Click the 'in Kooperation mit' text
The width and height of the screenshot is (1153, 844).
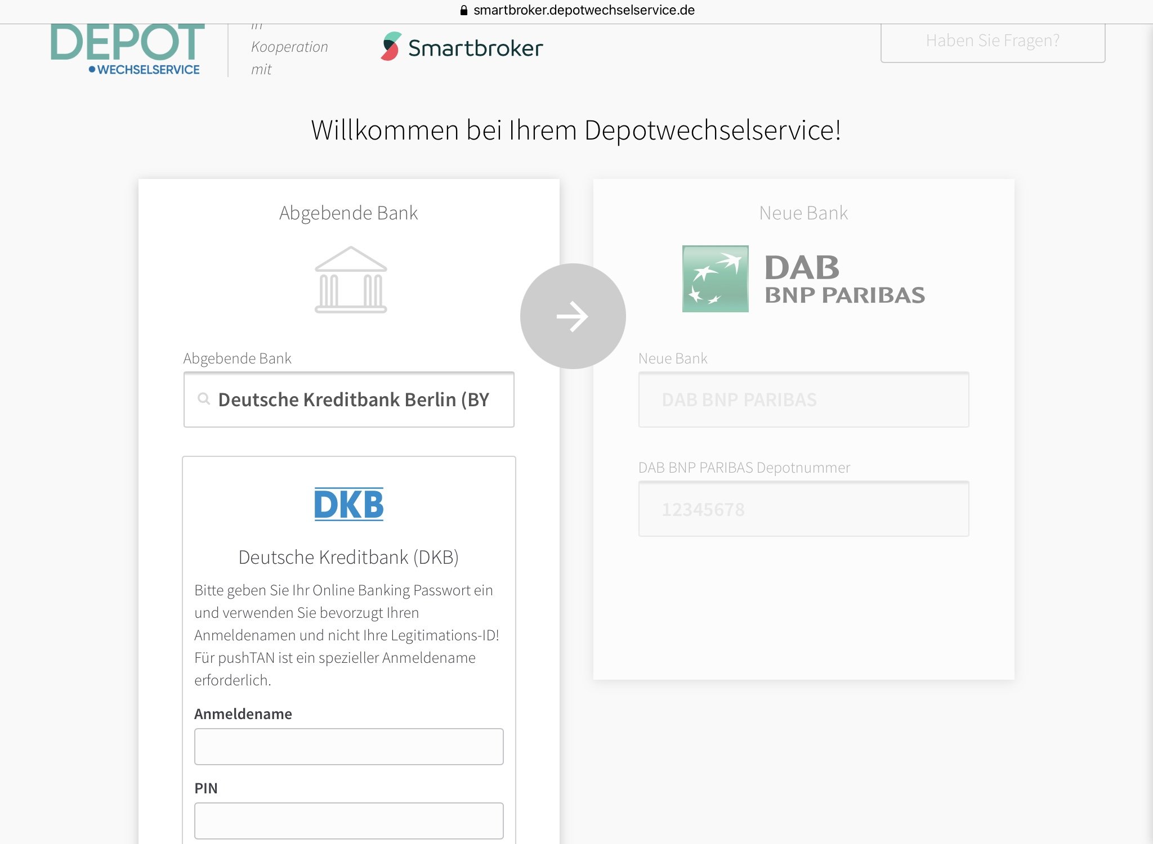(289, 47)
